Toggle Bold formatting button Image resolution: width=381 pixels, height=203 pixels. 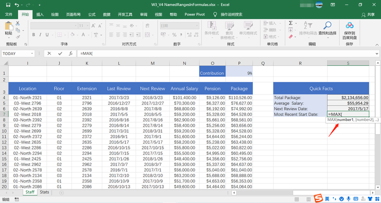[x=33, y=35]
